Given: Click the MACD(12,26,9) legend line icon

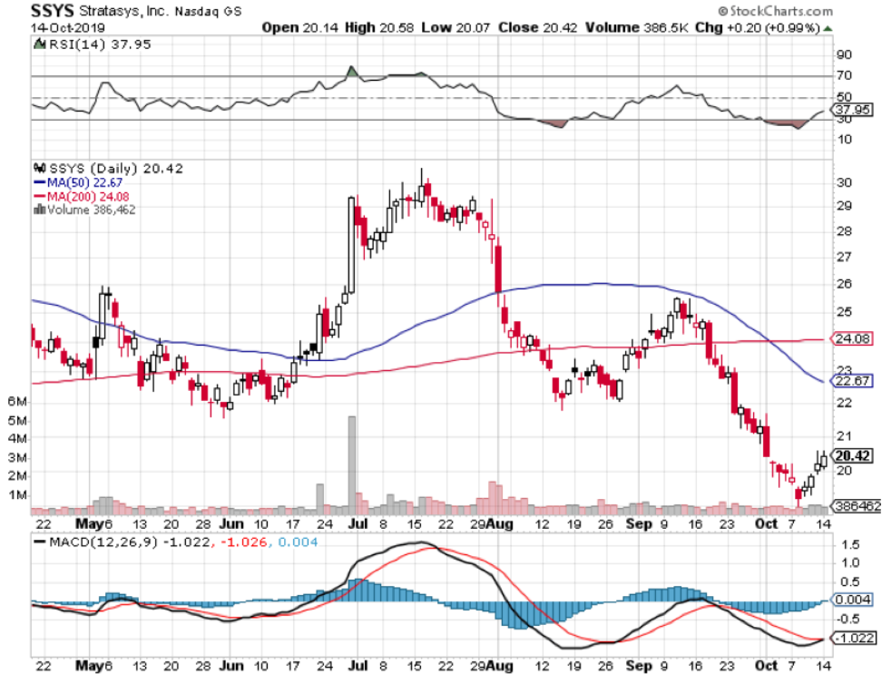Looking at the screenshot, I should (x=44, y=542).
